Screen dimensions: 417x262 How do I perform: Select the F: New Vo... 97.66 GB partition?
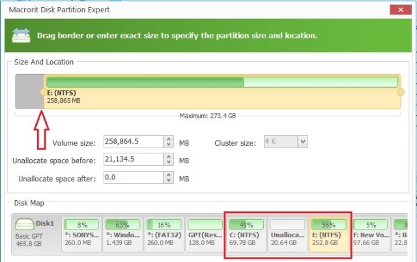(371, 234)
